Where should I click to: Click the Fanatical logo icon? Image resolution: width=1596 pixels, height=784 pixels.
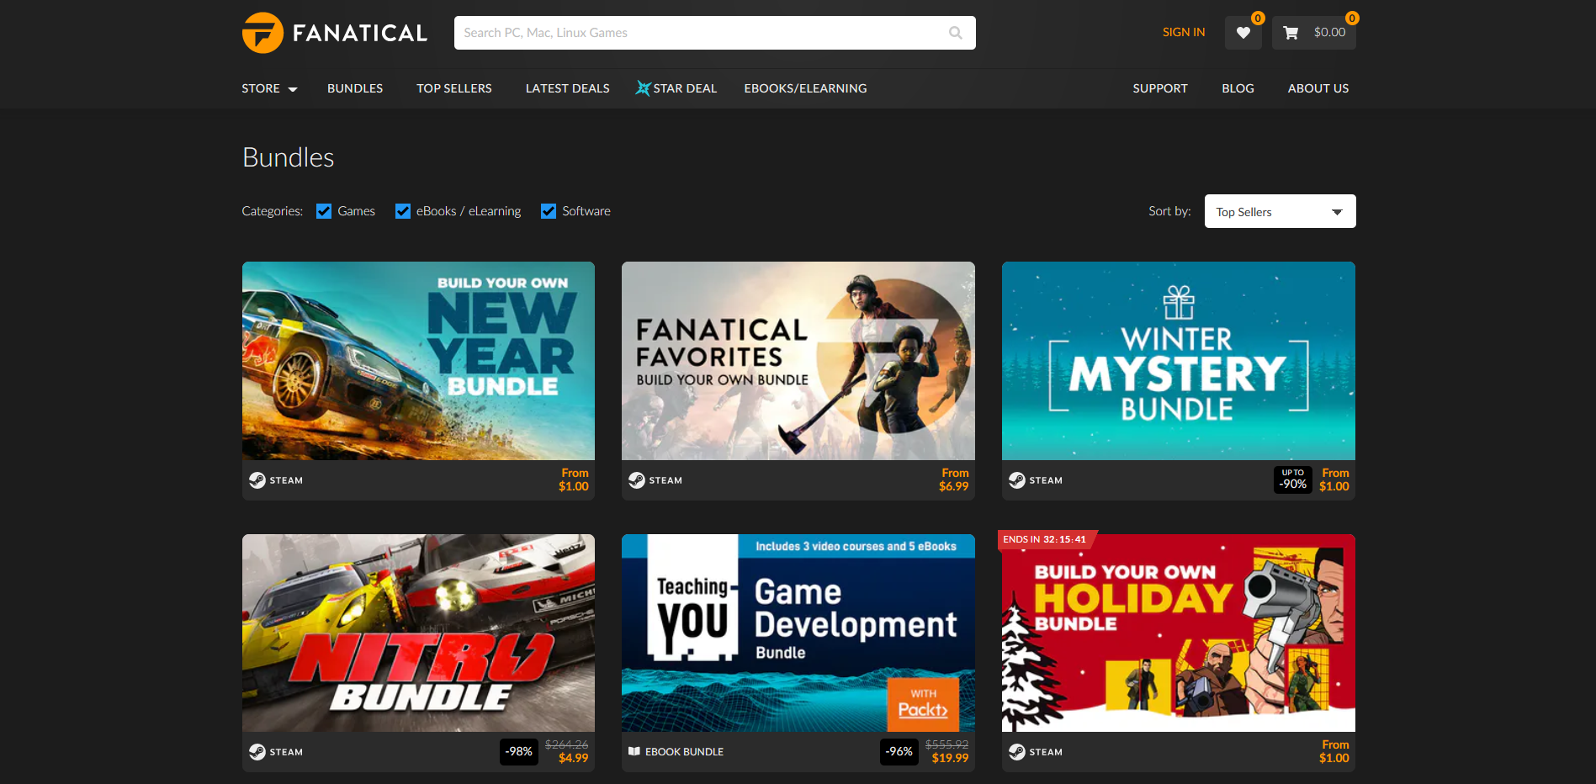pos(262,33)
